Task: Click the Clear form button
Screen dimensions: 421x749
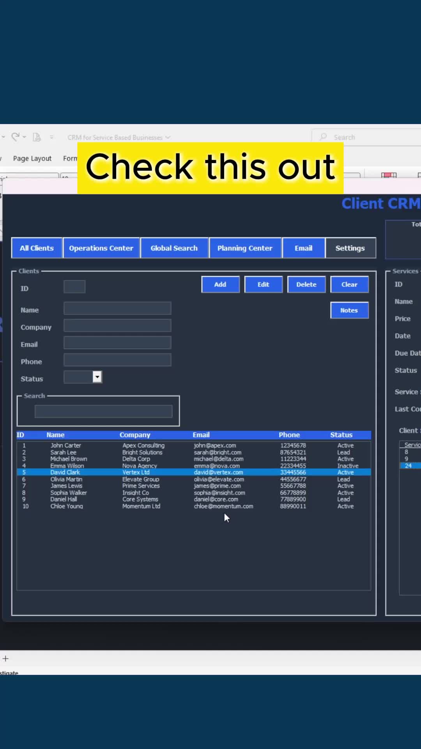Action: point(349,284)
